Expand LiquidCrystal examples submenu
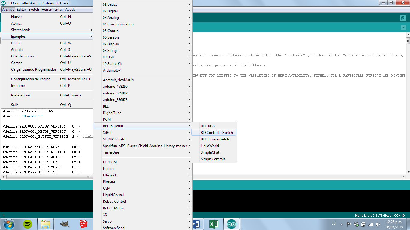Image resolution: width=410 pixels, height=230 pixels. 143,195
